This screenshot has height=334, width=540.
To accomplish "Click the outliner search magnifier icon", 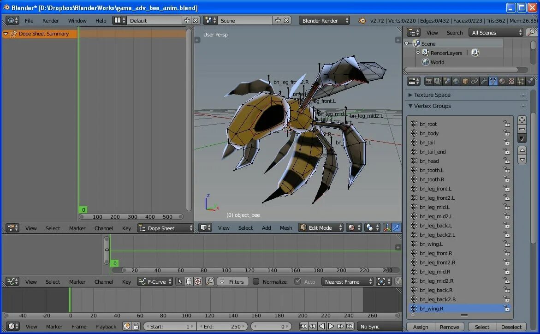I will coord(532,32).
